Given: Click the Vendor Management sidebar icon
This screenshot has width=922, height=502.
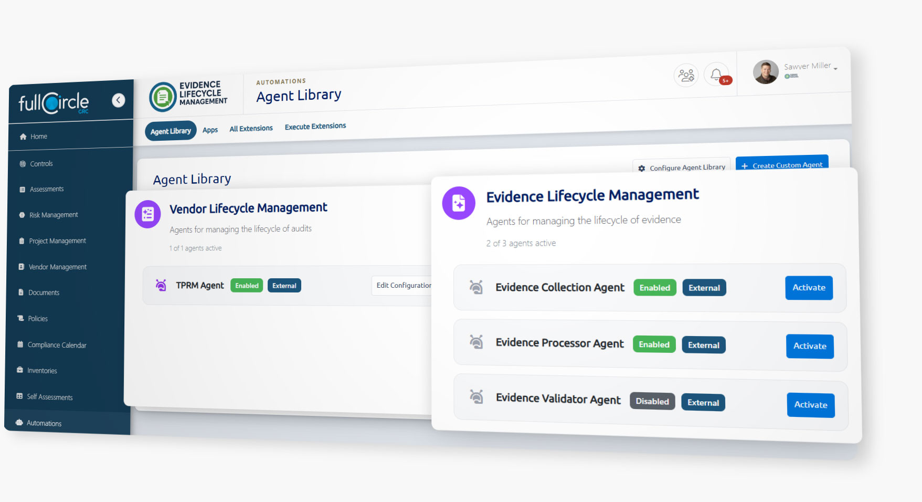Looking at the screenshot, I should click(x=22, y=267).
